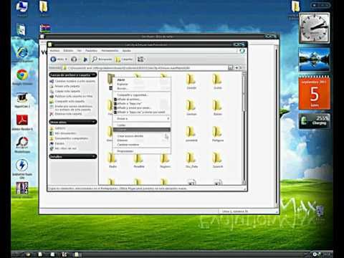Screen dimensions: 344x258
Task: Click the analog clock gadget
Action: pos(315,28)
